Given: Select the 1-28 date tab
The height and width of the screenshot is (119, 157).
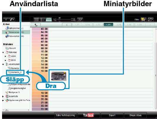Looking at the screenshot, I should [108, 25].
